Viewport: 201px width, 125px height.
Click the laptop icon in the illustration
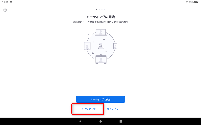100,32
